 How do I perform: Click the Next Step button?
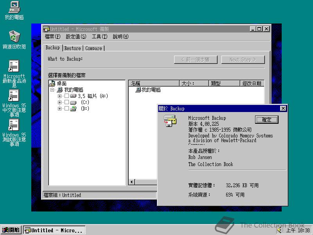(243, 60)
